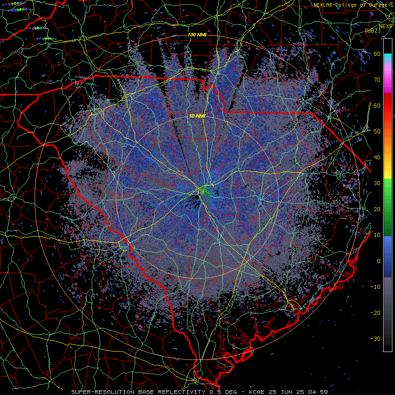Click the -30 value on dBZ scale
Viewport: 395px width, 395px height.
(375, 338)
